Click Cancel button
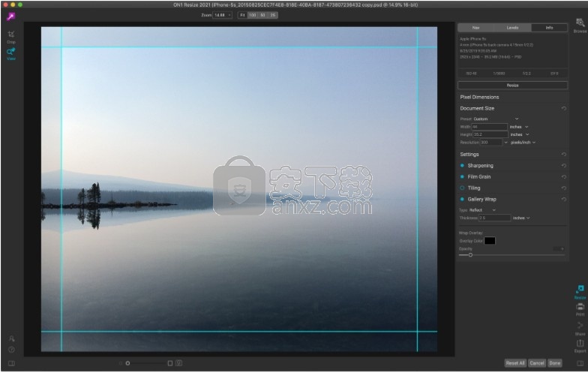Screen dimensions: 588x373 [x=537, y=363]
